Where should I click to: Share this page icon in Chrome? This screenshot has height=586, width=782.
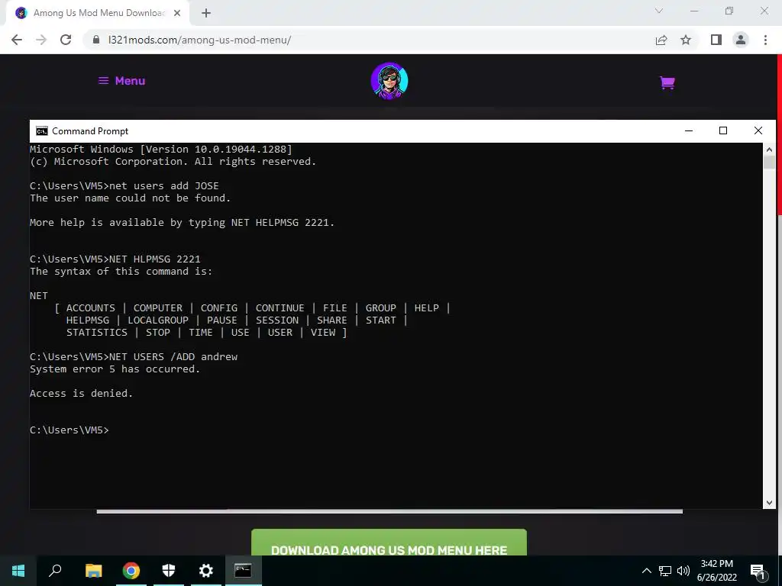coord(661,40)
